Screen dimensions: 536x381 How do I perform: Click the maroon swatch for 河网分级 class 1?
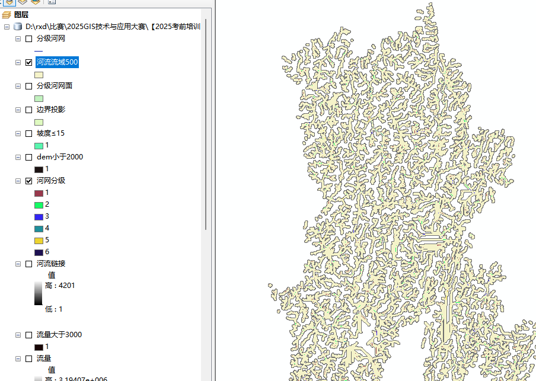pyautogui.click(x=39, y=193)
